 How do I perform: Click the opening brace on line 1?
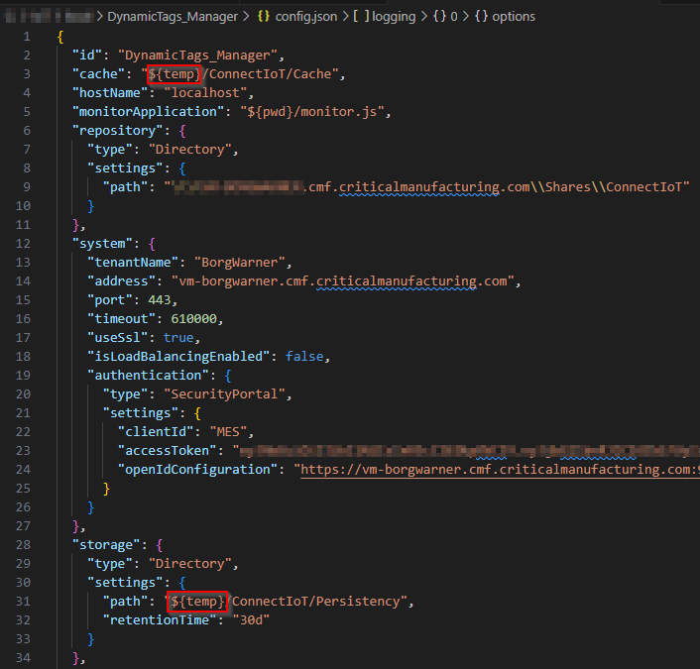tap(60, 36)
